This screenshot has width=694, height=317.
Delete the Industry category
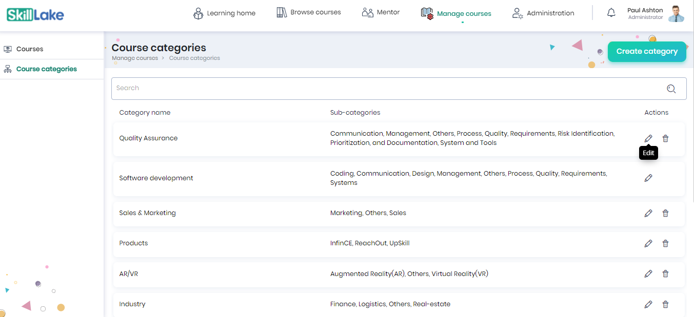pos(665,304)
